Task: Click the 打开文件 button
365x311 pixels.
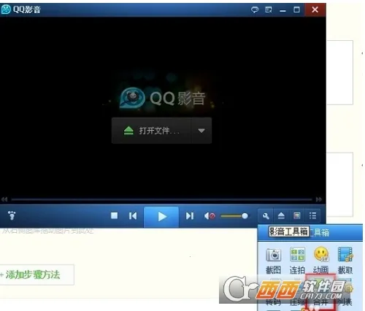Action: coord(151,131)
